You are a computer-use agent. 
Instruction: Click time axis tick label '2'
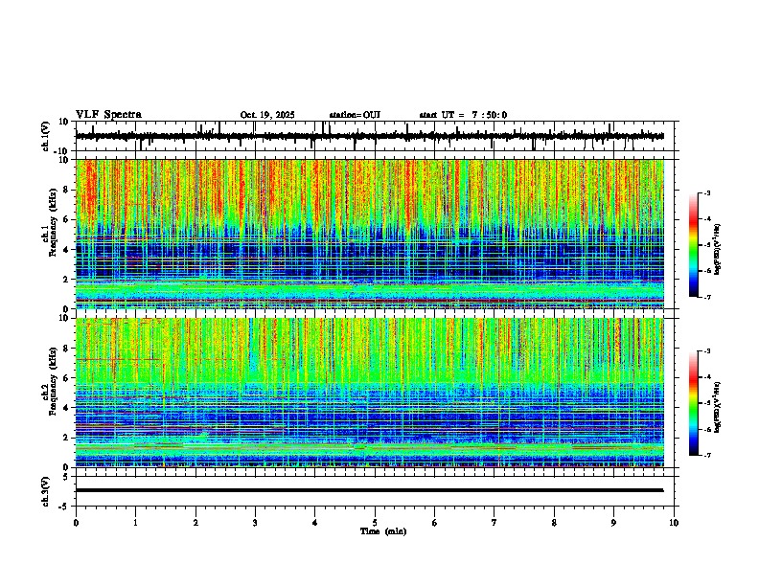(x=195, y=523)
